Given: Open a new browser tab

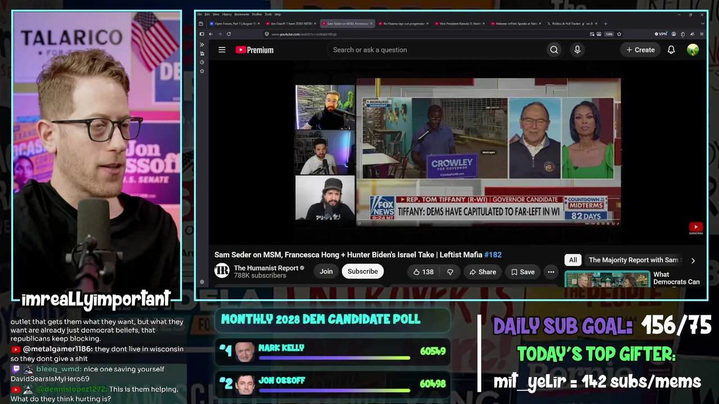Looking at the screenshot, I should tap(605, 24).
